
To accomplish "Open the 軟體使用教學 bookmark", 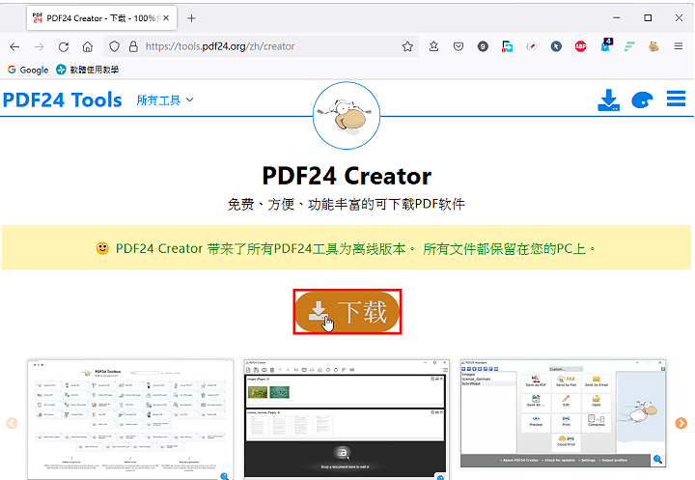I will tap(87, 70).
